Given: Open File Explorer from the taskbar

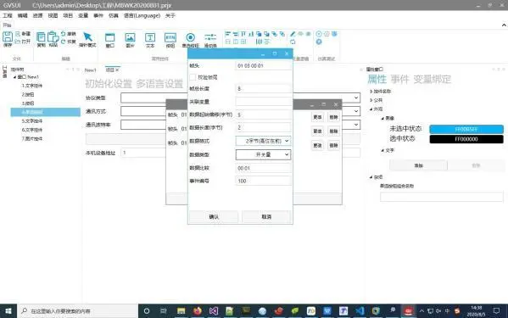Looking at the screenshot, I should tap(181, 311).
